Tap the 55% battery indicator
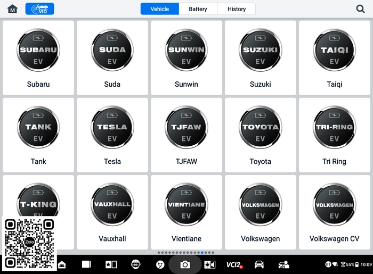This screenshot has height=274, width=373. click(x=352, y=264)
